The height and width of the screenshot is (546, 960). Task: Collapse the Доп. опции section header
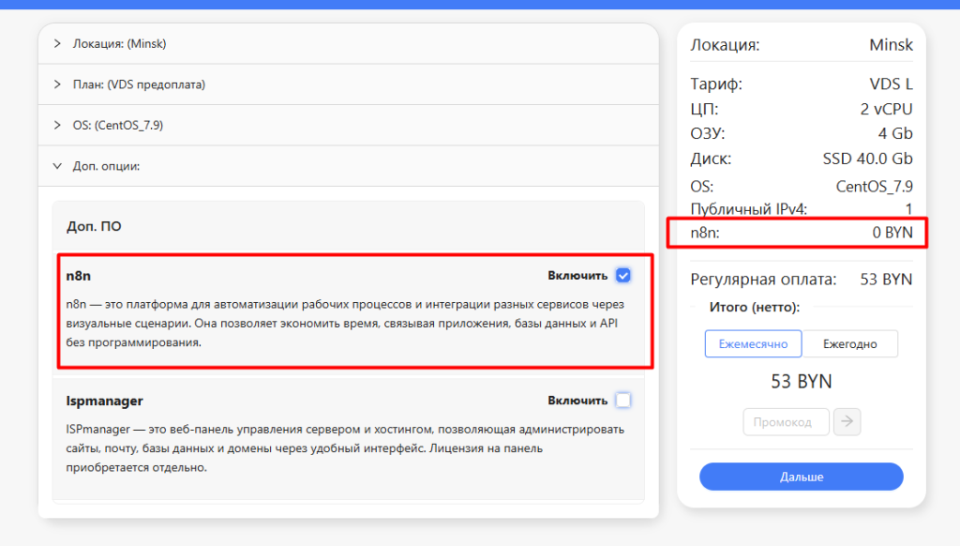(106, 166)
